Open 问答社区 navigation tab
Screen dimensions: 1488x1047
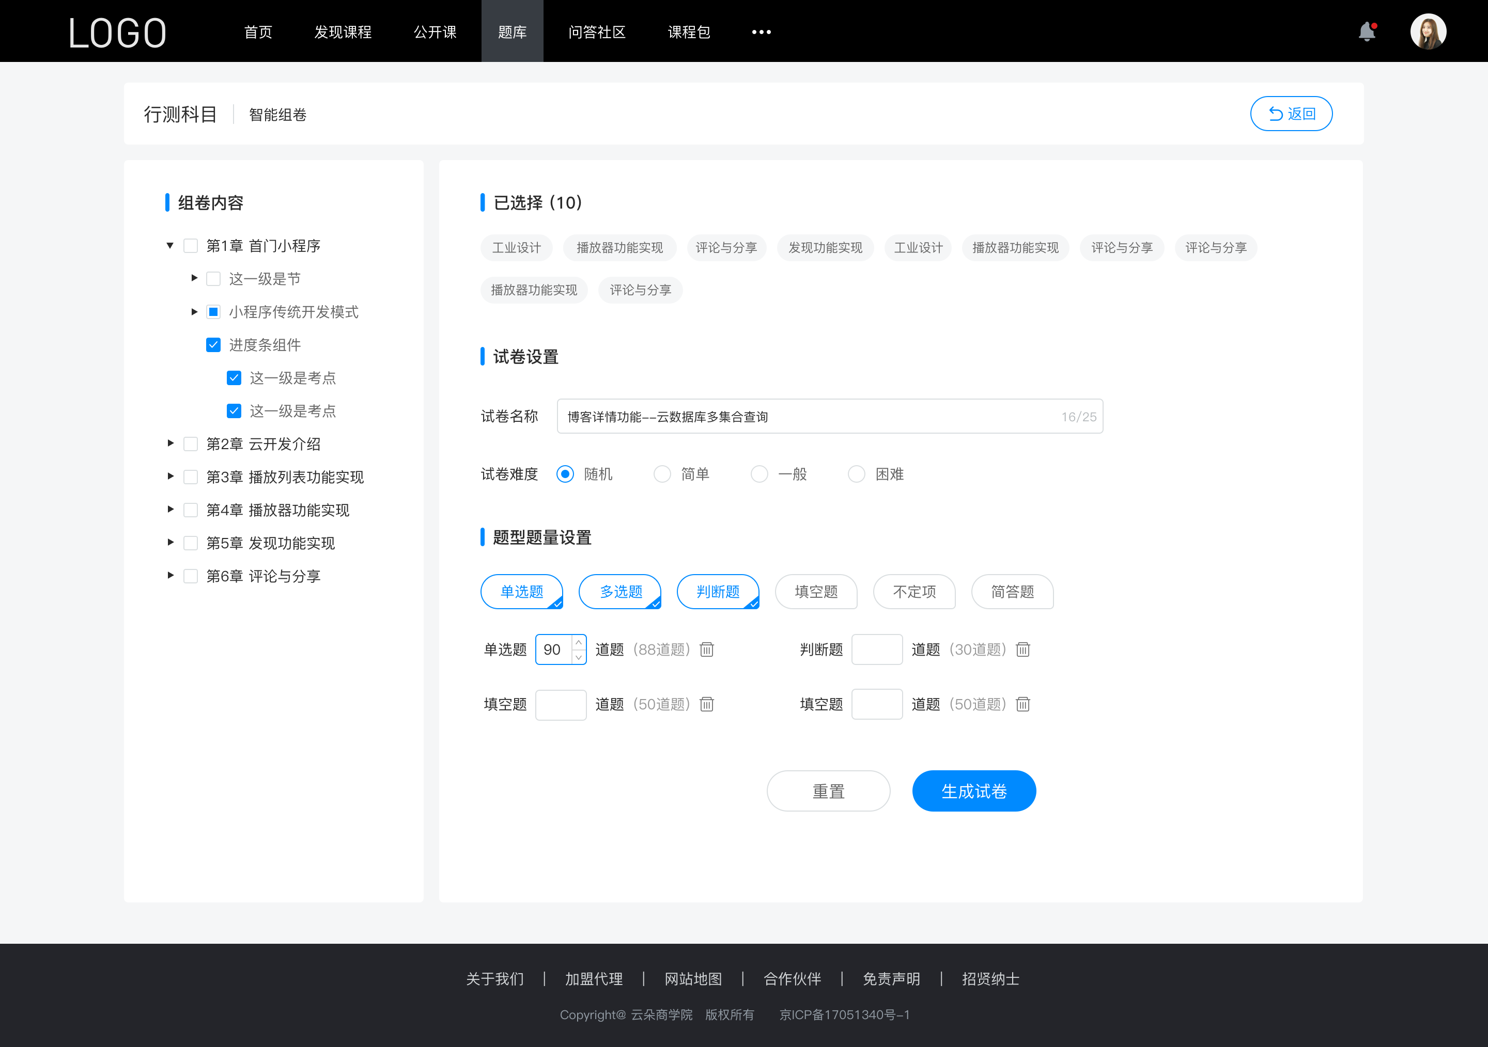pyautogui.click(x=594, y=30)
